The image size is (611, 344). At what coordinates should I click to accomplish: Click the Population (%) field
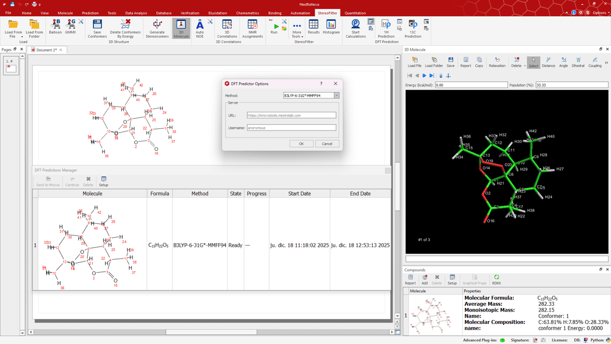click(572, 85)
